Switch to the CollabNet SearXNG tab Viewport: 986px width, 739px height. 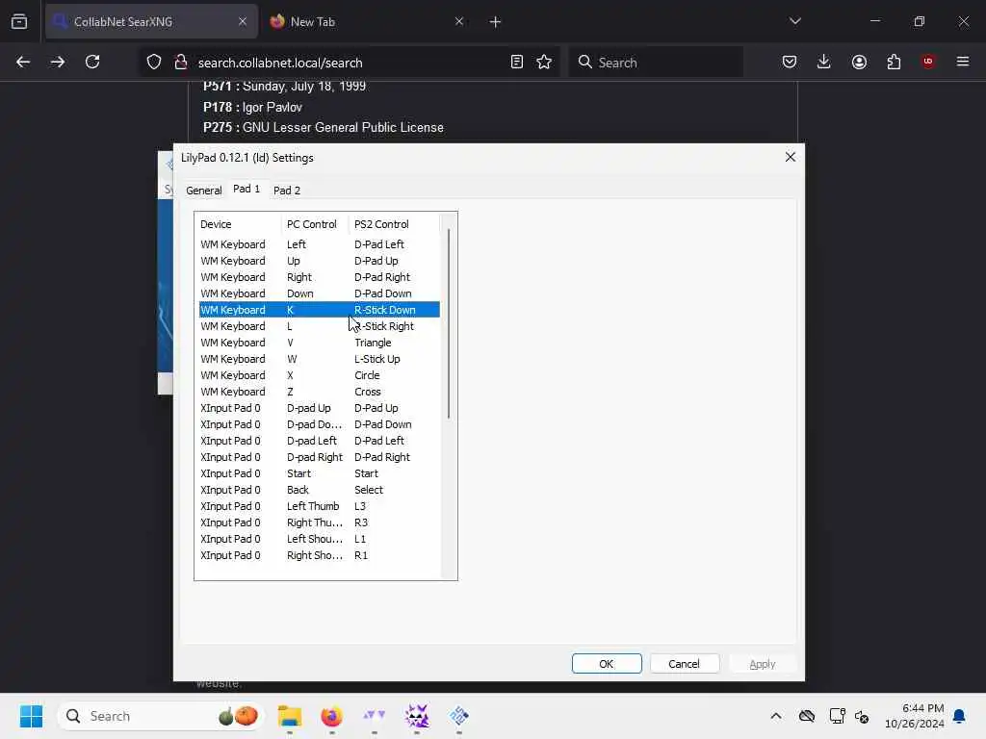(x=151, y=21)
